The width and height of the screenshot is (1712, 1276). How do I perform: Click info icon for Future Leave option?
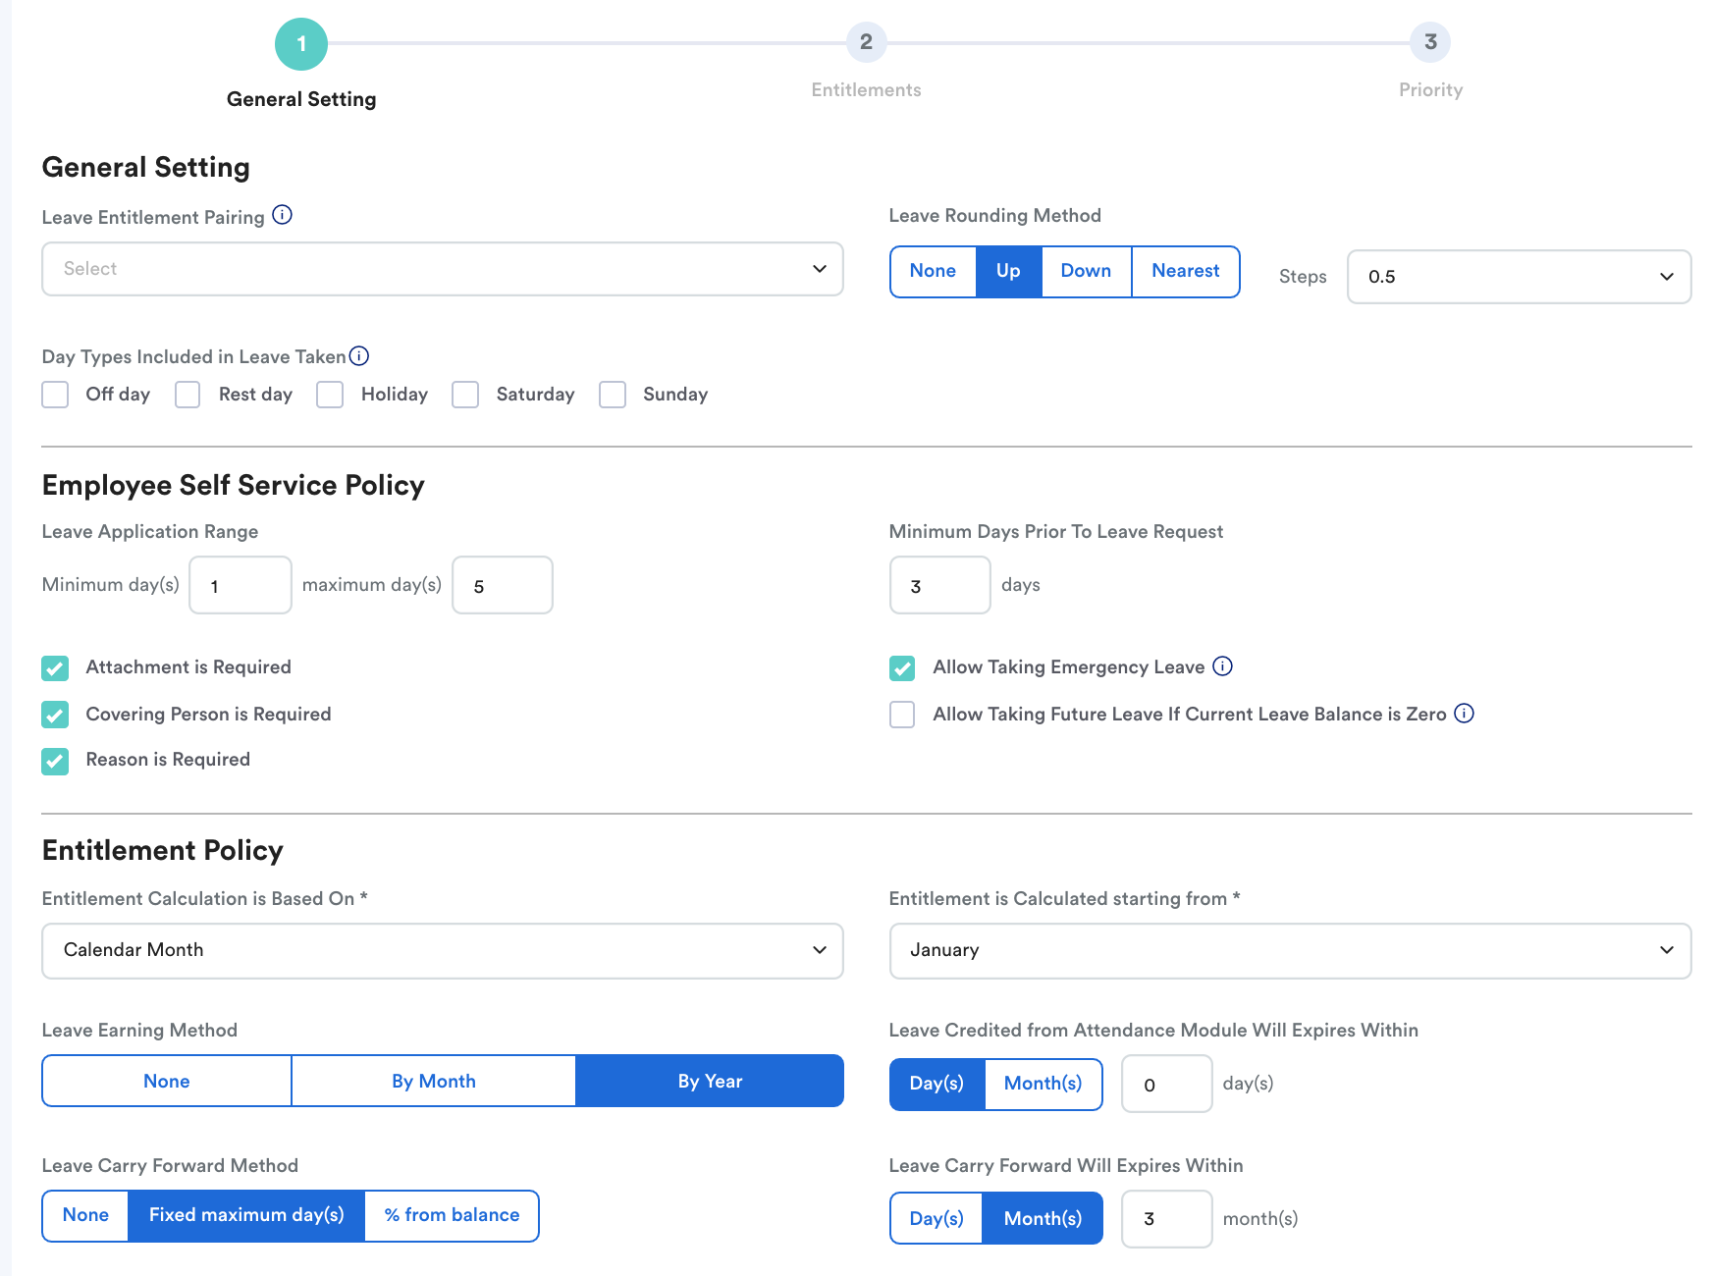coord(1464,714)
